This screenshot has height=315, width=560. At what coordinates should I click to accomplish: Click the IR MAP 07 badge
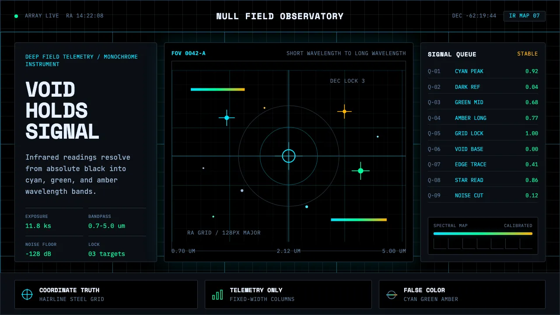525,16
